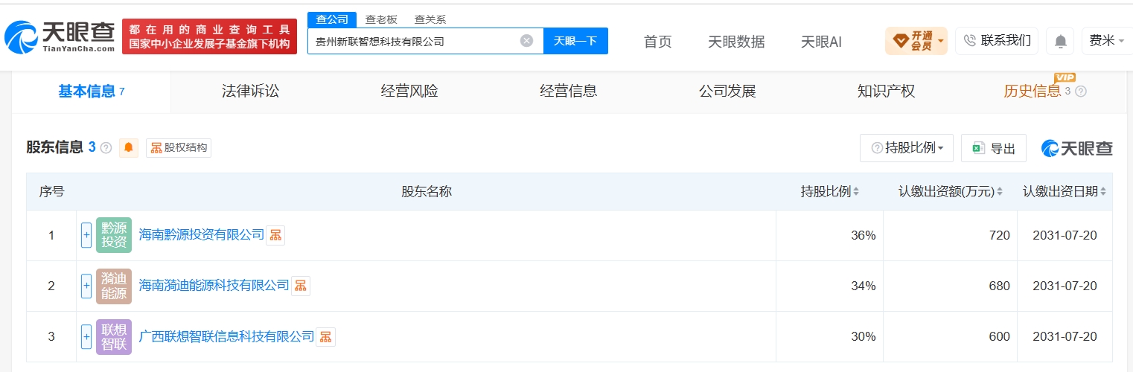The height and width of the screenshot is (372, 1133).
Task: Click the 天眼一下 search button
Action: pyautogui.click(x=575, y=41)
